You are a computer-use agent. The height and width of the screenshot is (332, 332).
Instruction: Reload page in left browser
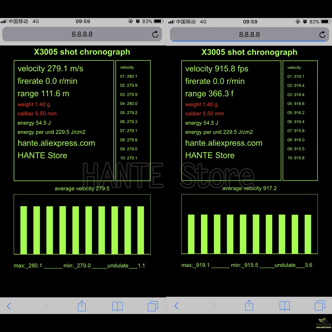[x=155, y=34]
